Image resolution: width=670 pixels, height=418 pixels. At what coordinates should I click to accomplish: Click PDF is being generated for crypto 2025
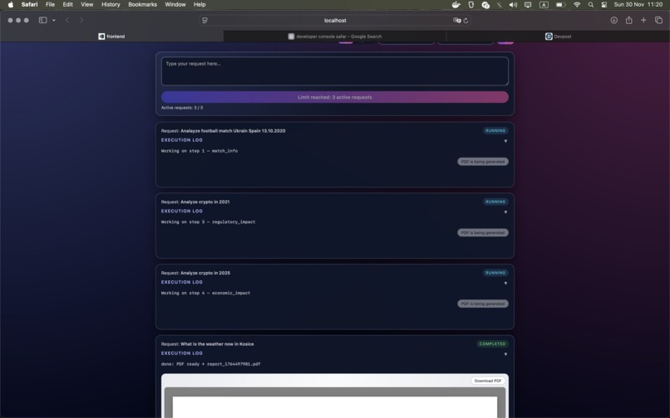[x=483, y=304]
